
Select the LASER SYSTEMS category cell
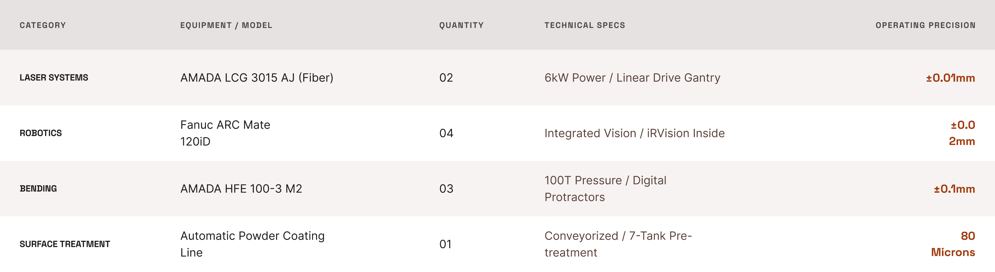[54, 77]
